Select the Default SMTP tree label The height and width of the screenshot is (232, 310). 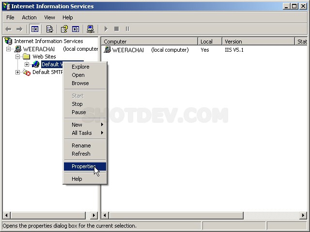point(47,72)
